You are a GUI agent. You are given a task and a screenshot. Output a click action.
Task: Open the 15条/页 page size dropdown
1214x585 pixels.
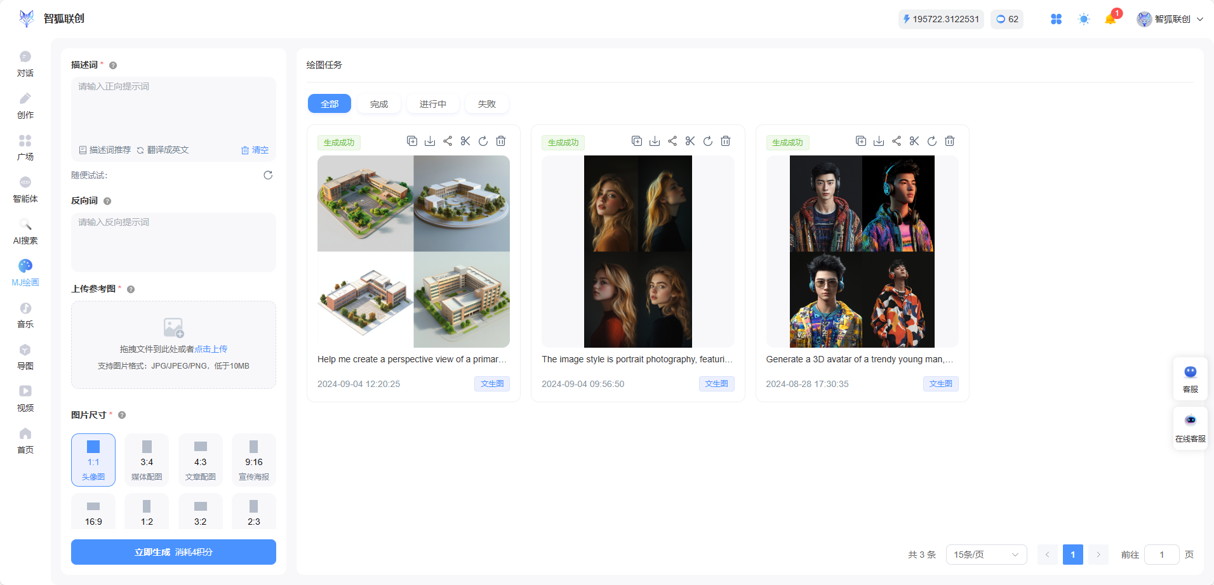pos(986,555)
